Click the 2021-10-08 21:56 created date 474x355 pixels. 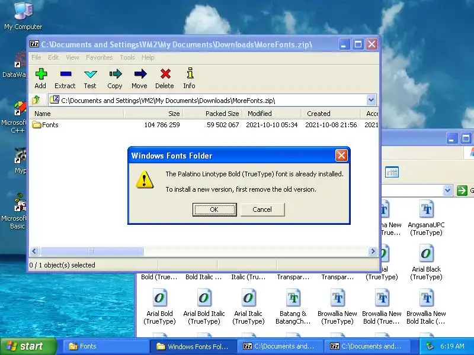click(x=331, y=125)
